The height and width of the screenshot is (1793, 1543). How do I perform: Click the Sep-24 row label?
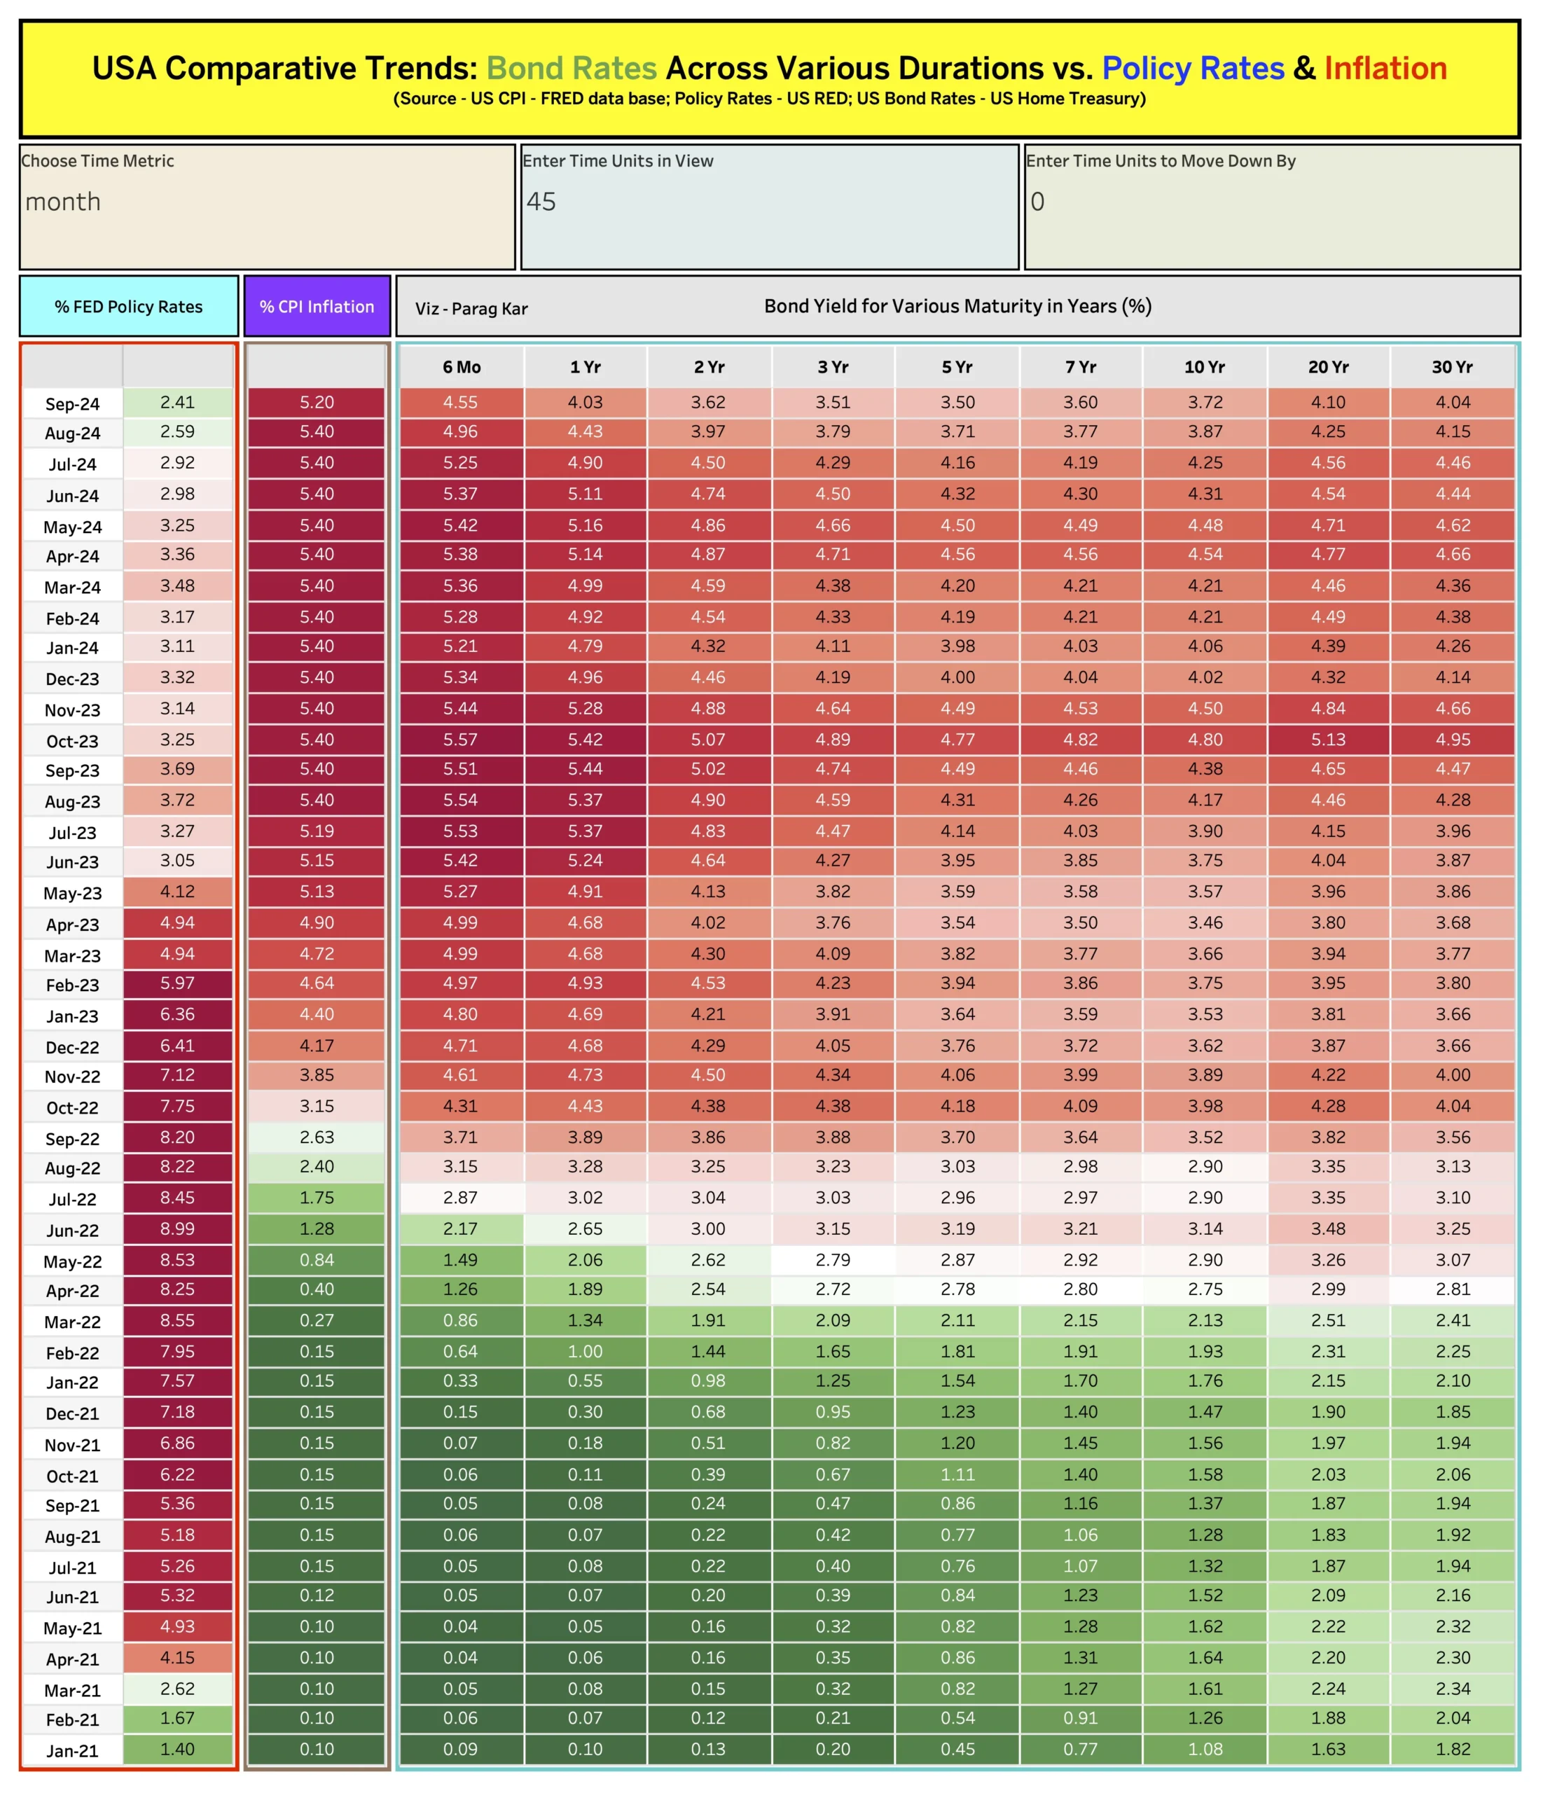point(72,403)
